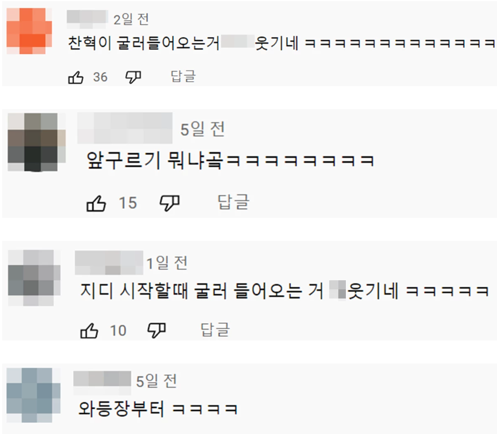The width and height of the screenshot is (497, 434).
Task: Select the 와등장부터 comment text
Action: click(x=158, y=409)
